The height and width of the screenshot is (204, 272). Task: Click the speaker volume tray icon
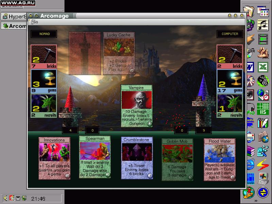click(5, 198)
